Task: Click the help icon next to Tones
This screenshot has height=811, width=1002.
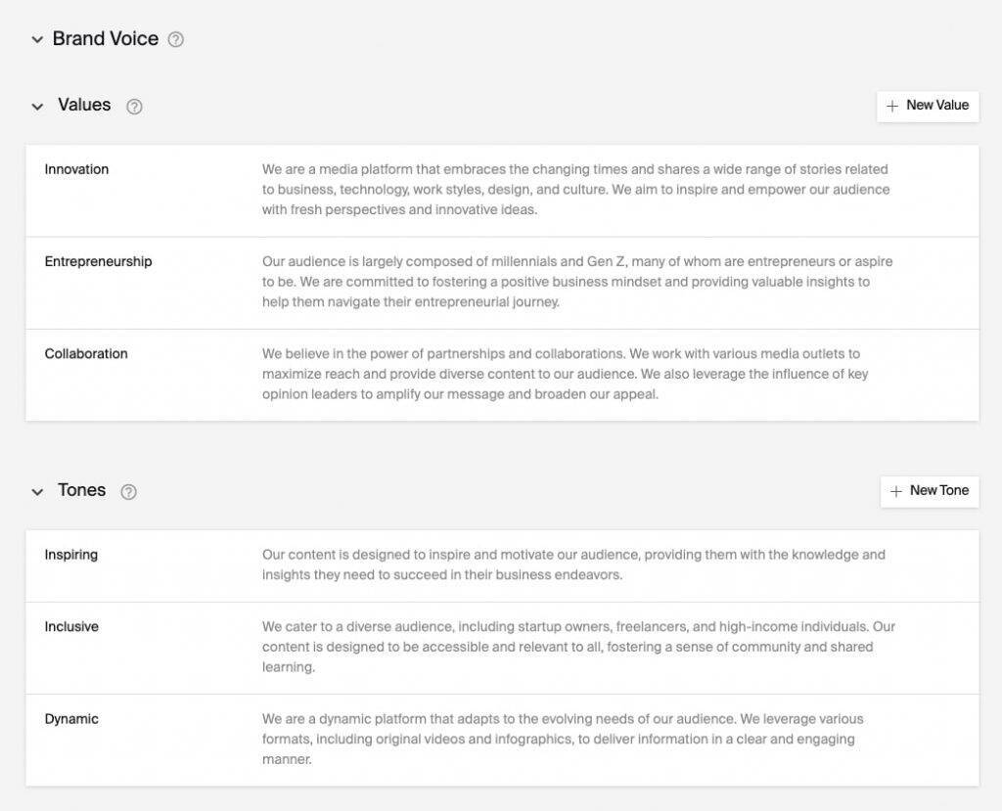Action: click(x=128, y=492)
